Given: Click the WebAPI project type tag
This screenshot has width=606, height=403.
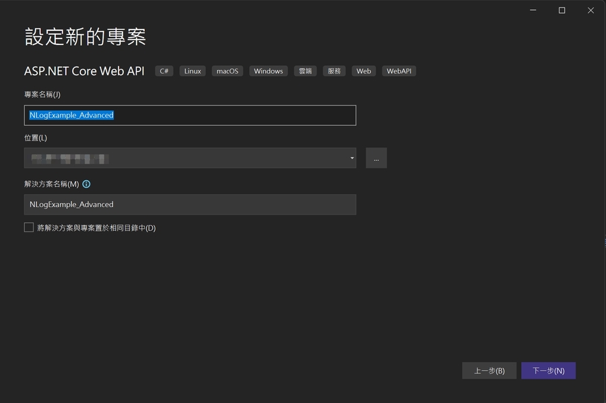Looking at the screenshot, I should (x=399, y=71).
